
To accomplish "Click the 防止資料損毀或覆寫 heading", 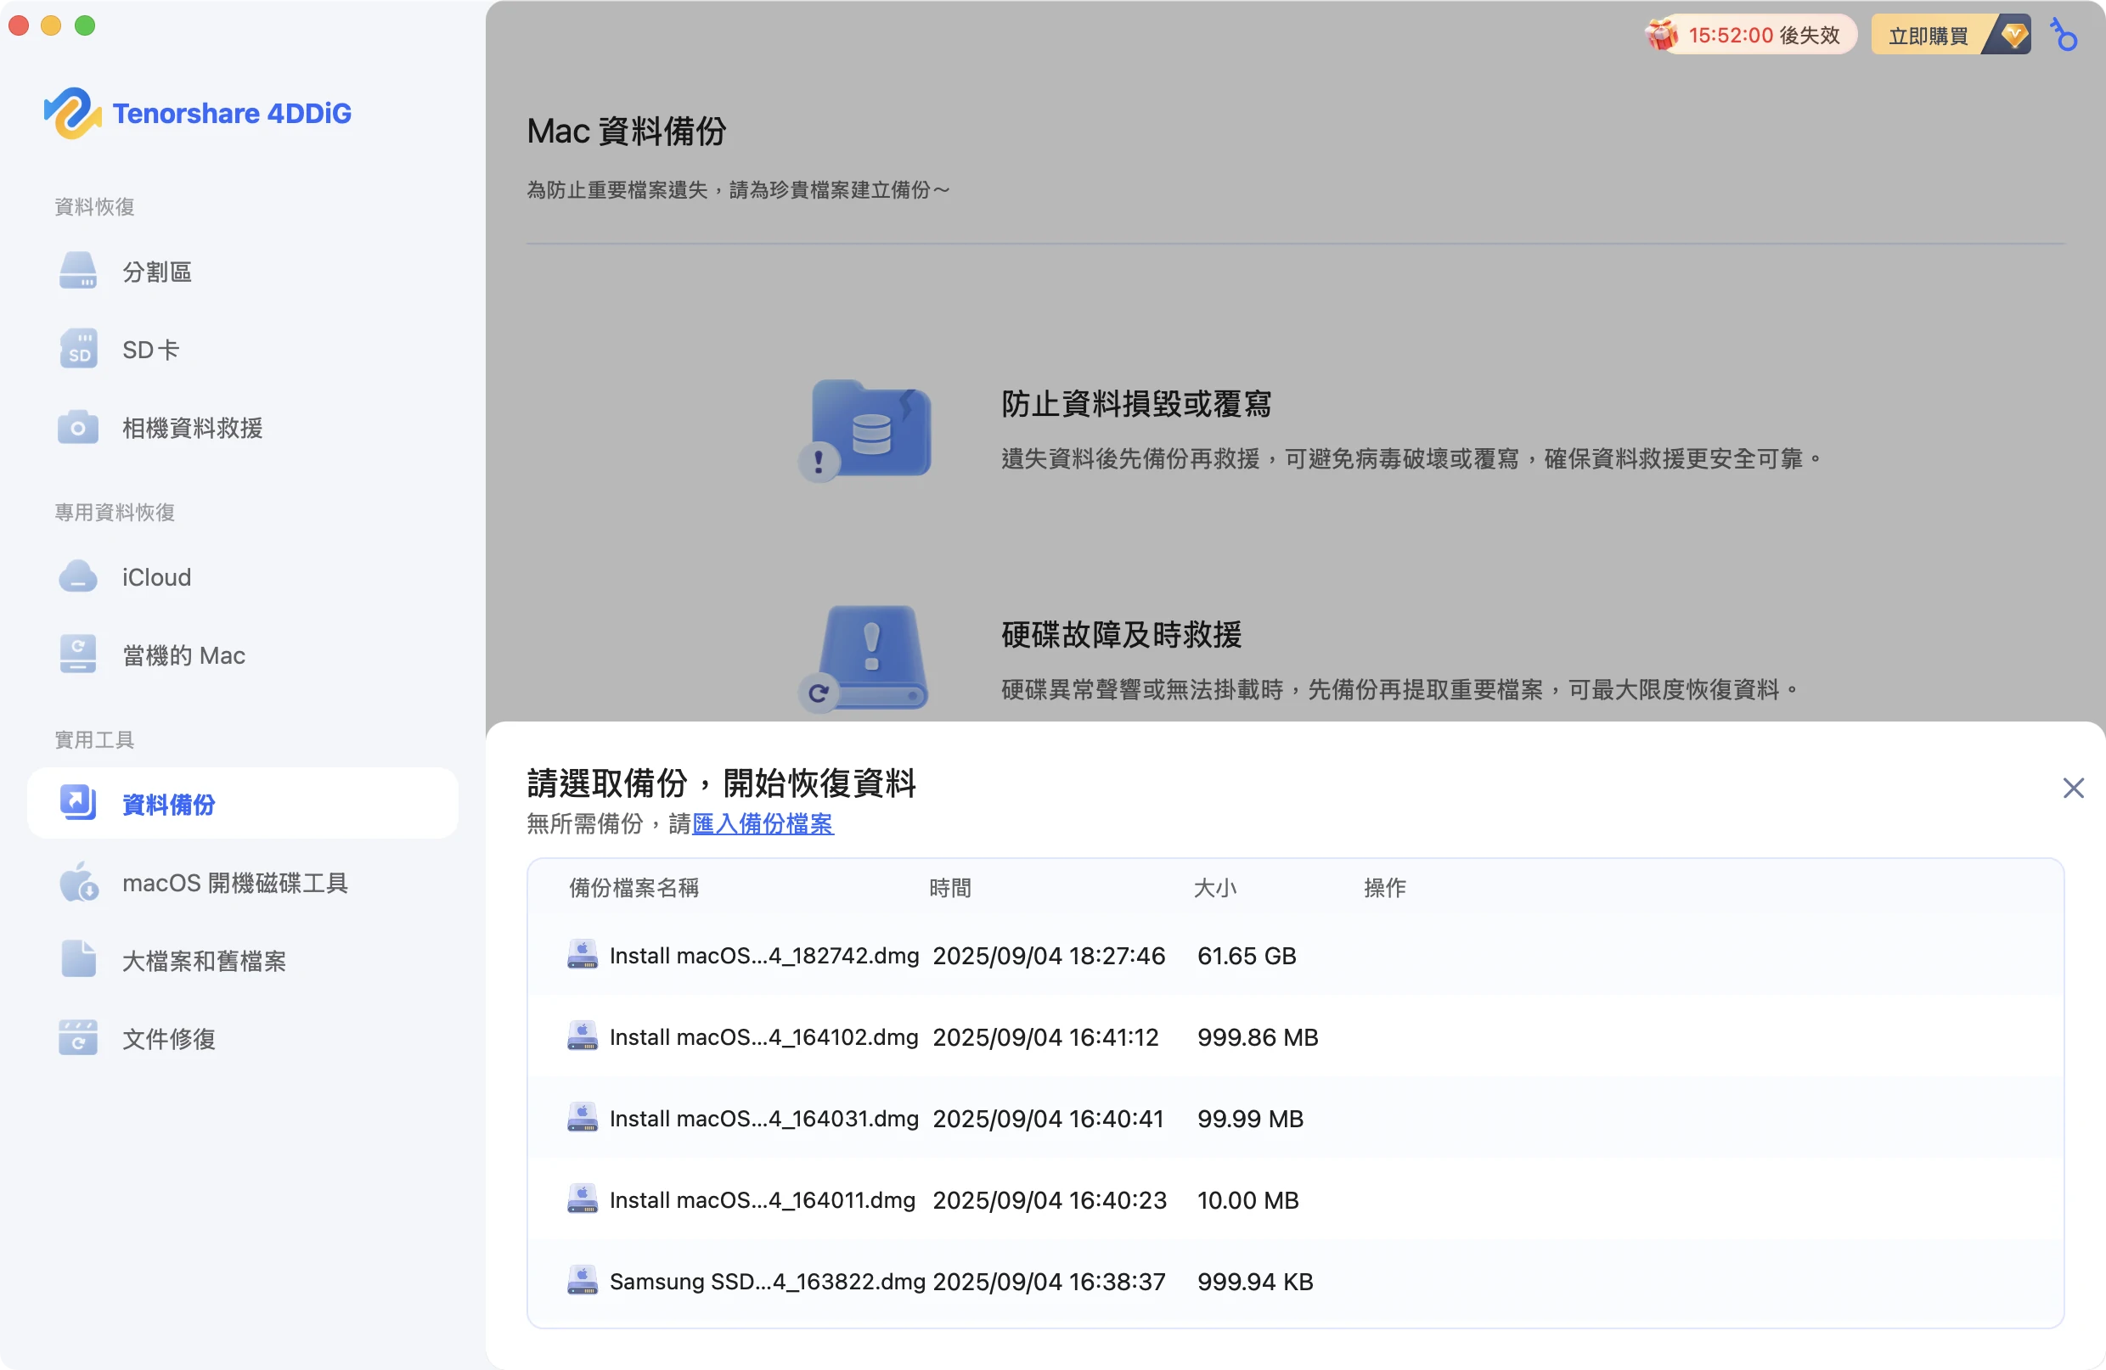I will pyautogui.click(x=1136, y=403).
